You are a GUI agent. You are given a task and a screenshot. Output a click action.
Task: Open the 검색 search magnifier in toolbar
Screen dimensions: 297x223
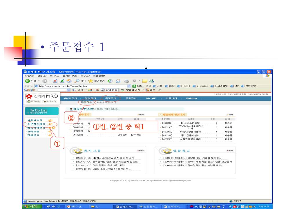80,81
